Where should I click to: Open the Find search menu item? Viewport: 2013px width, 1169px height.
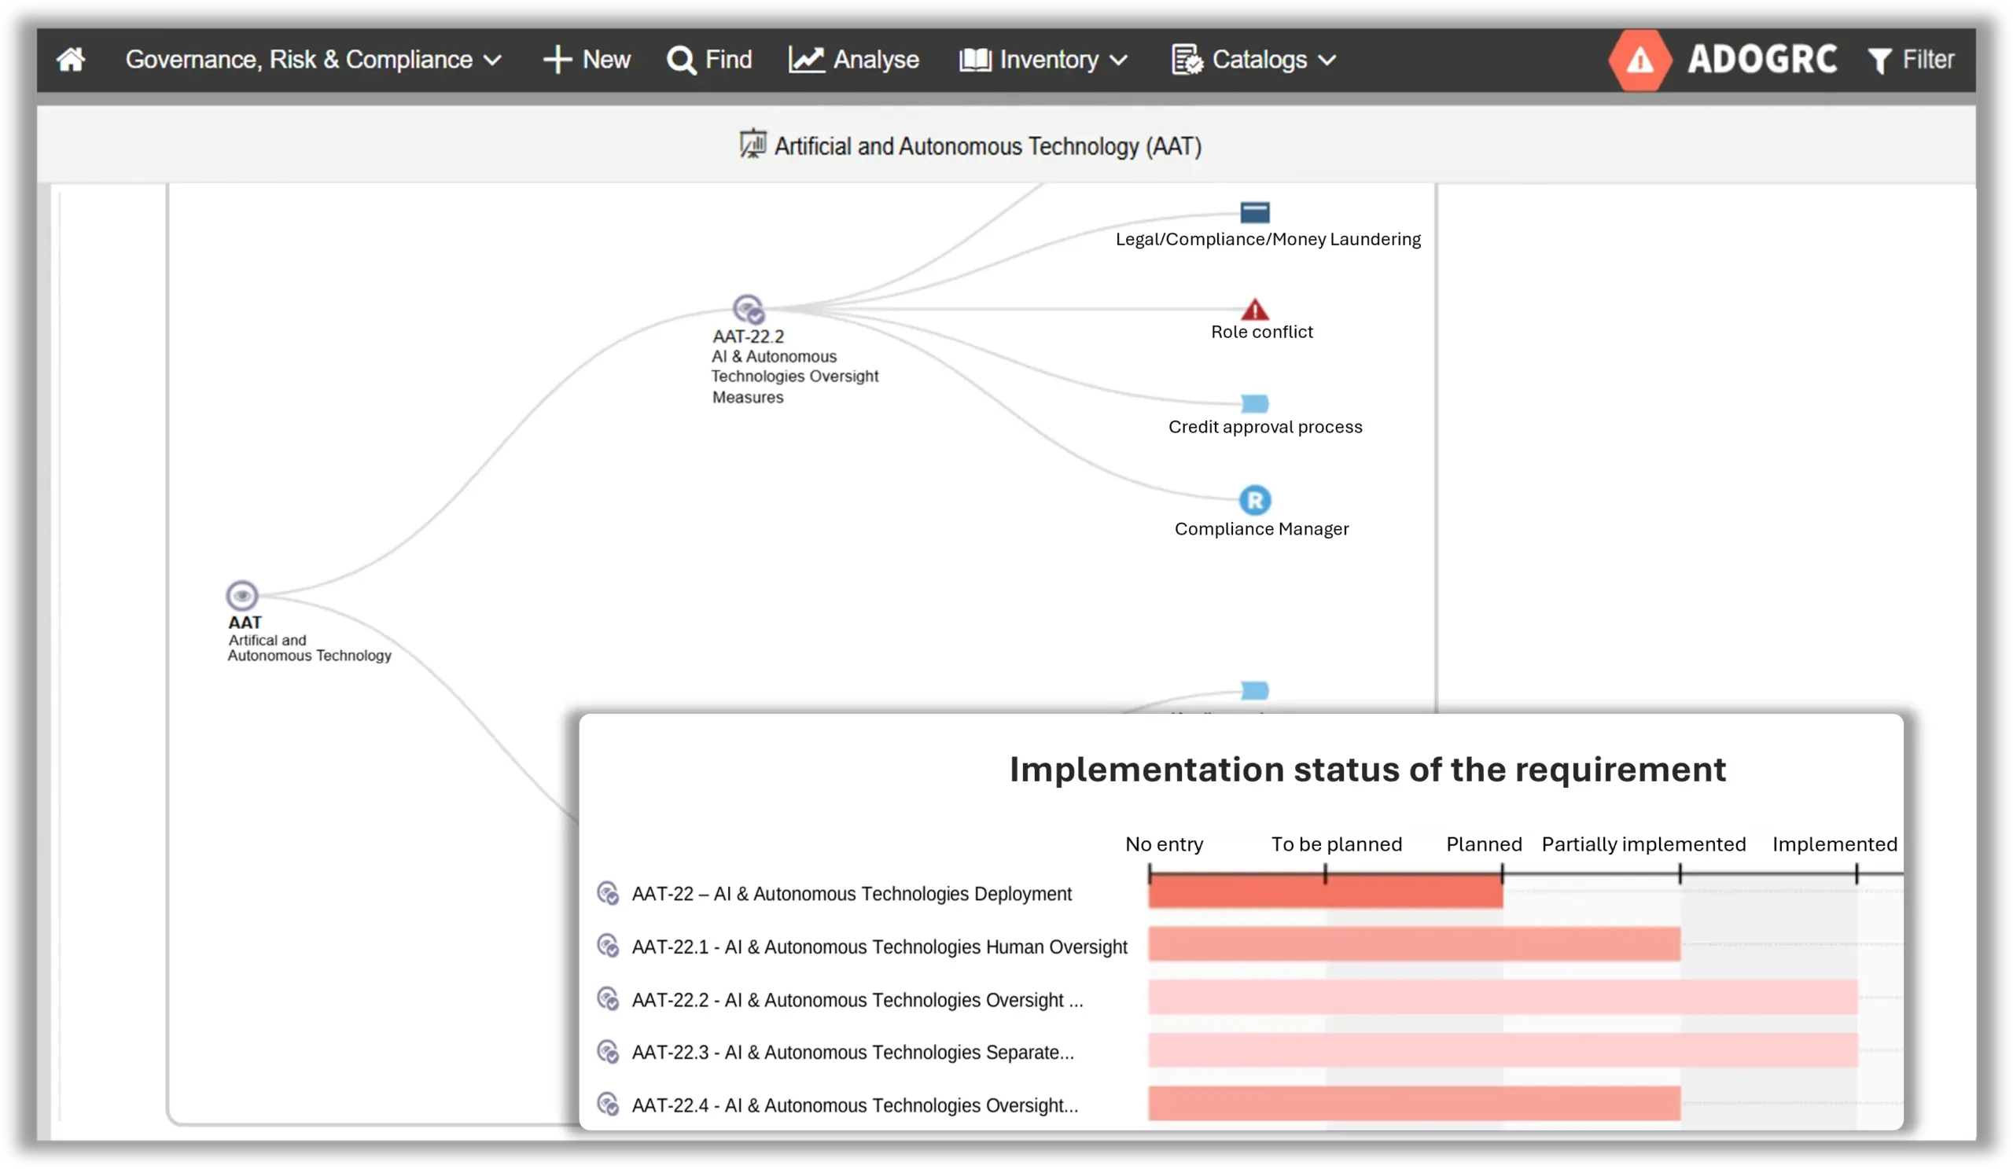click(709, 60)
